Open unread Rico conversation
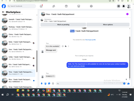The width and height of the screenshot is (134, 101). click(18, 81)
